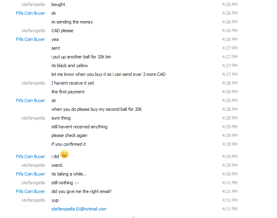This screenshot has height=218, width=277.
Task: Click the 'please check again' message
Action: [69, 135]
